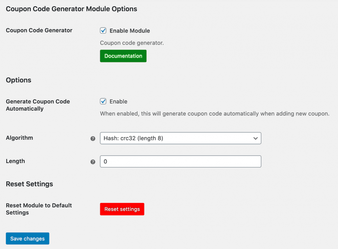Click the Length help question mark icon
Screen dimensions: 338x249
[93, 162]
